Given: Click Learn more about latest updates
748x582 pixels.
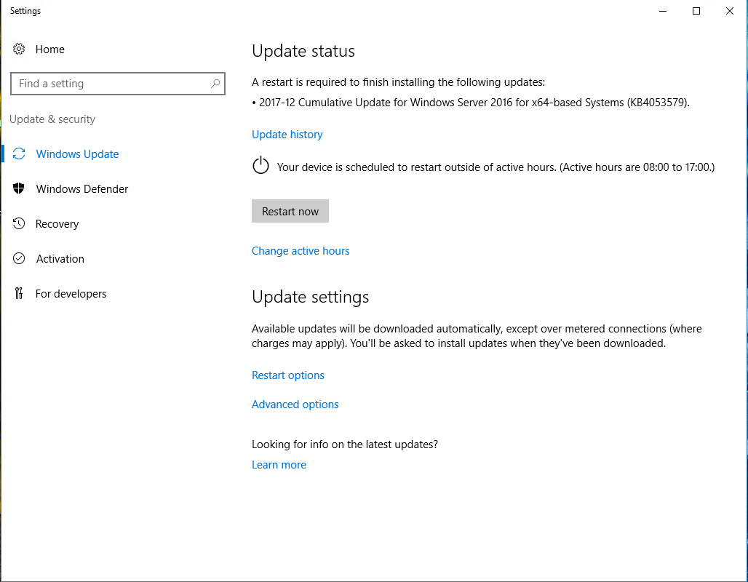Looking at the screenshot, I should [x=279, y=464].
